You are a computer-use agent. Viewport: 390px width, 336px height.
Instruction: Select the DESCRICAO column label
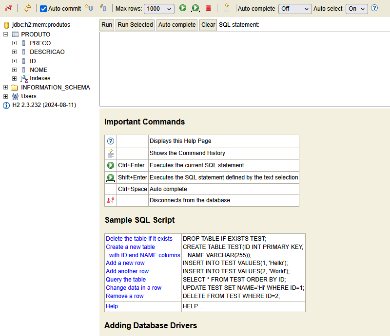(x=47, y=52)
